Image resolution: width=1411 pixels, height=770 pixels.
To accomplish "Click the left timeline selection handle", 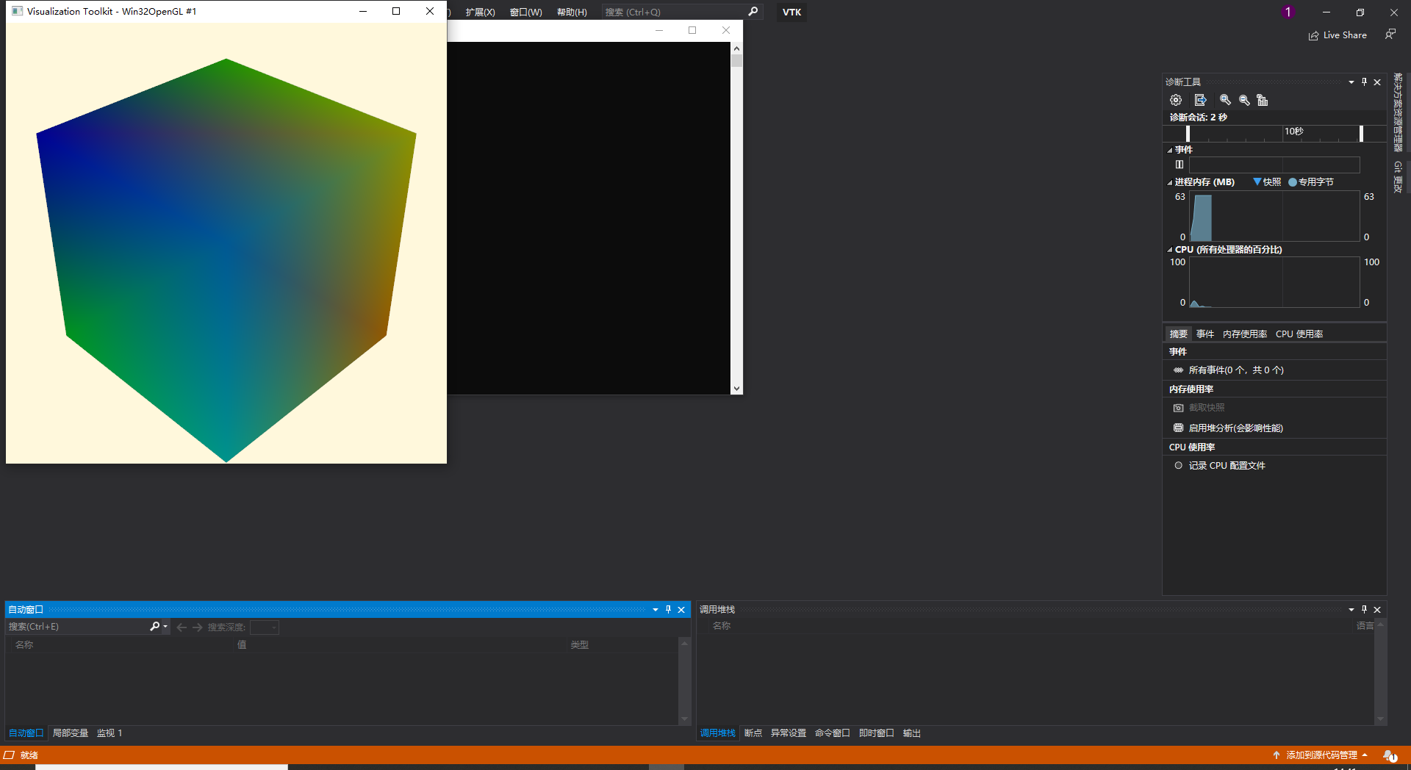I will tap(1188, 133).
